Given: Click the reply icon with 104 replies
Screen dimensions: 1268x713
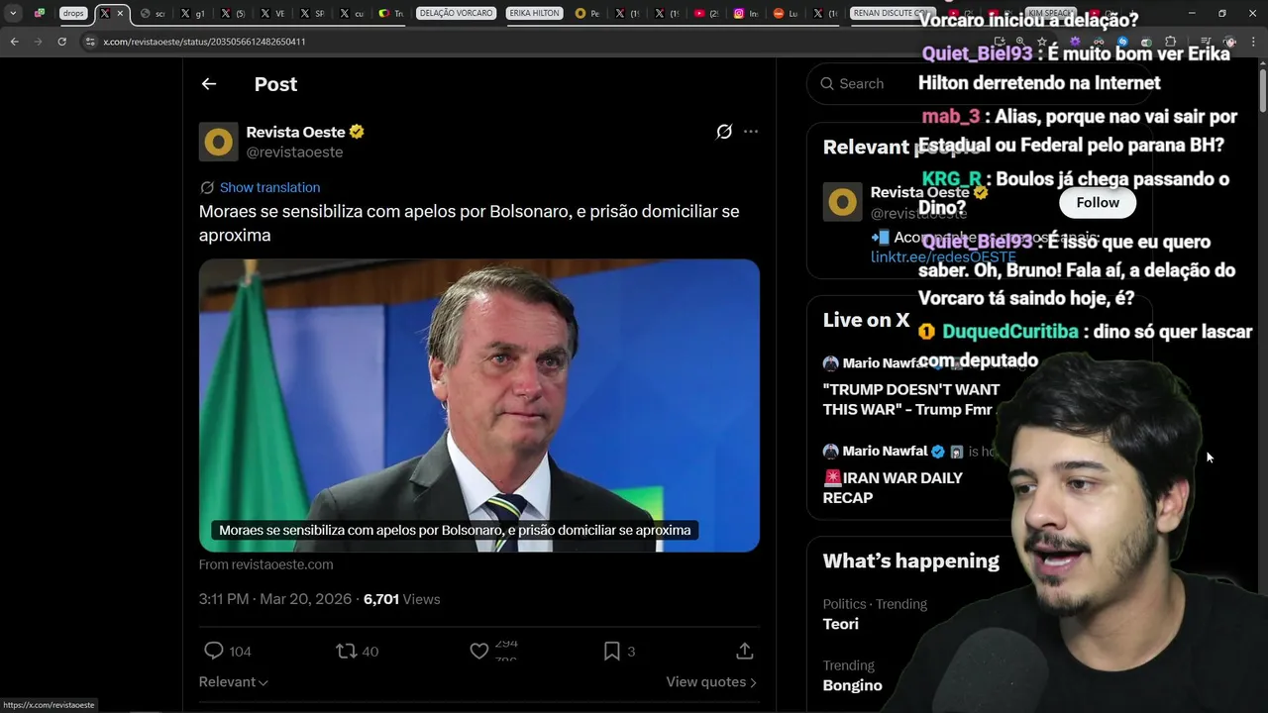Looking at the screenshot, I should (213, 651).
